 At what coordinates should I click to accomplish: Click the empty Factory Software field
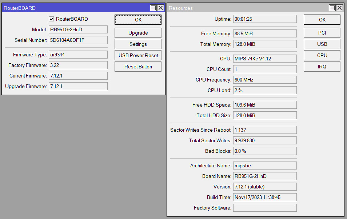(x=265, y=208)
